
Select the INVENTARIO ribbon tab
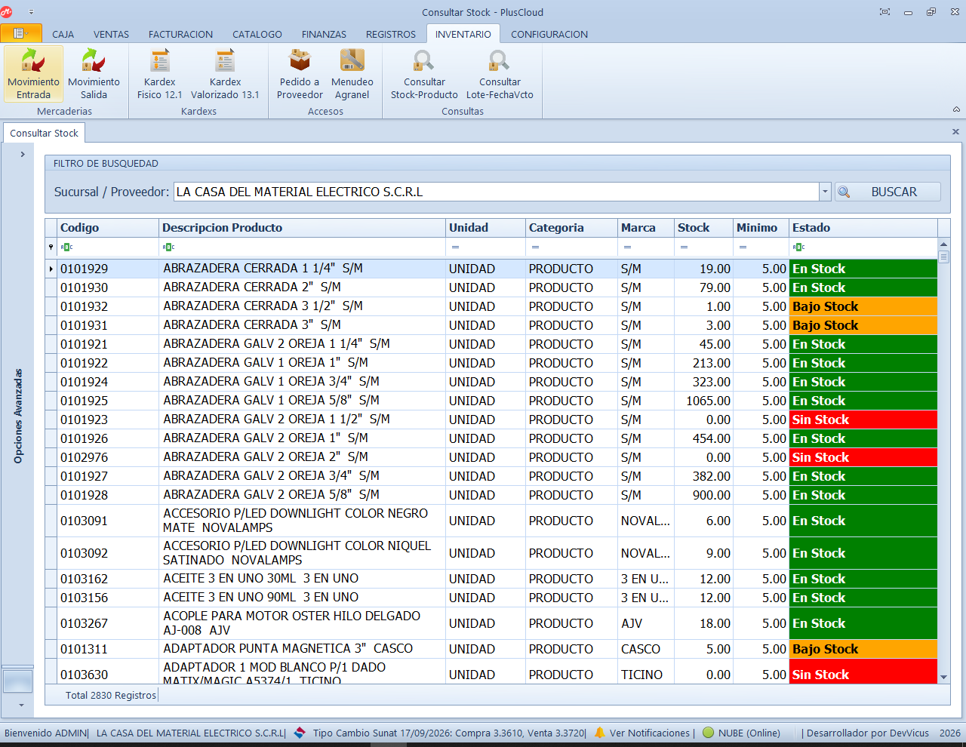463,34
